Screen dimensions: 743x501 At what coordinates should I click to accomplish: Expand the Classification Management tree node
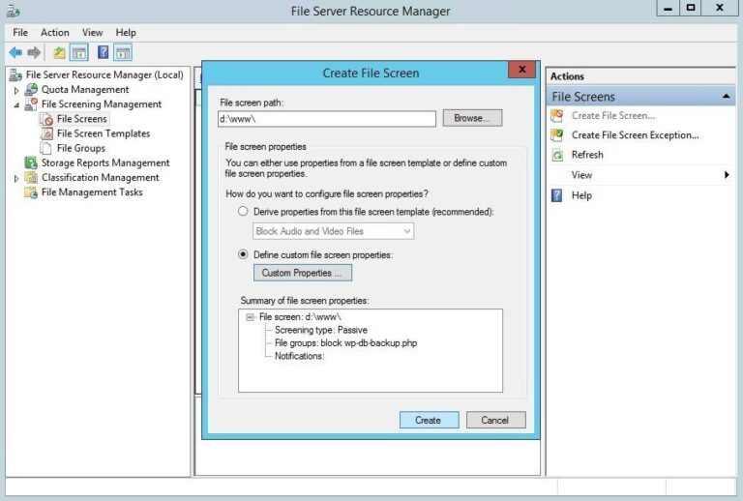[x=16, y=178]
